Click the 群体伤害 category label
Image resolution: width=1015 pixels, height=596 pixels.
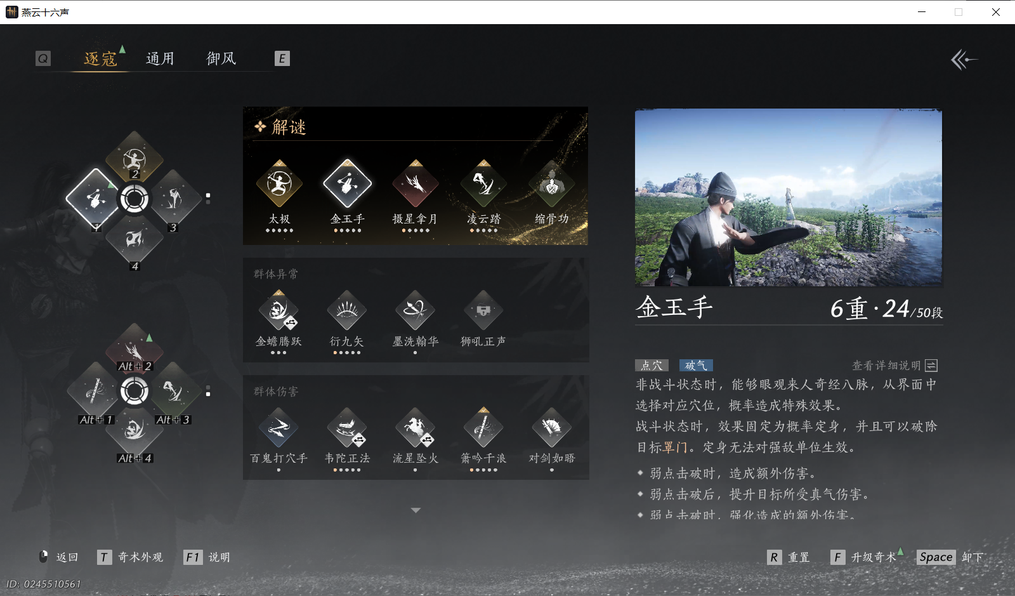point(276,391)
